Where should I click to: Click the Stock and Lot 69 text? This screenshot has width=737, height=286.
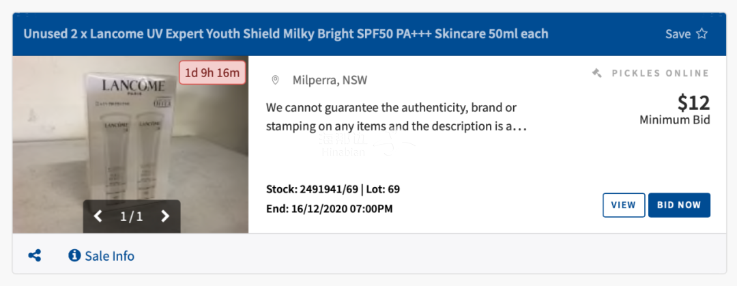[333, 189]
